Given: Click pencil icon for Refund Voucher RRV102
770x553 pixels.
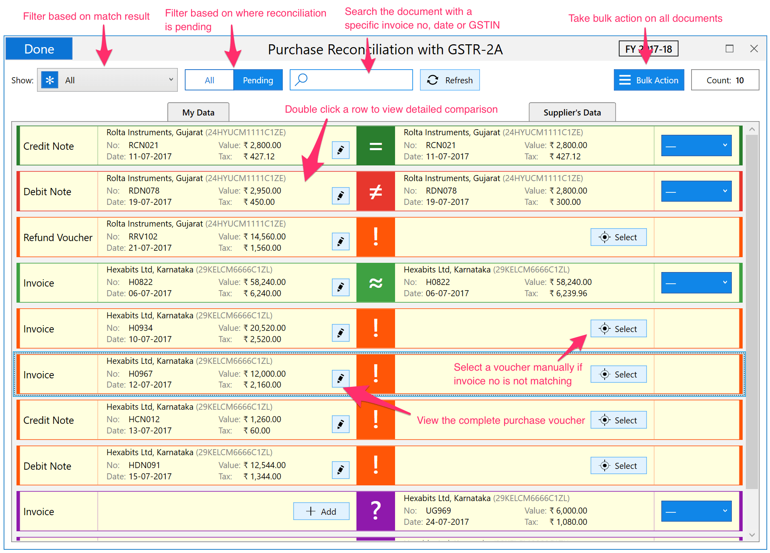Looking at the screenshot, I should pos(340,241).
